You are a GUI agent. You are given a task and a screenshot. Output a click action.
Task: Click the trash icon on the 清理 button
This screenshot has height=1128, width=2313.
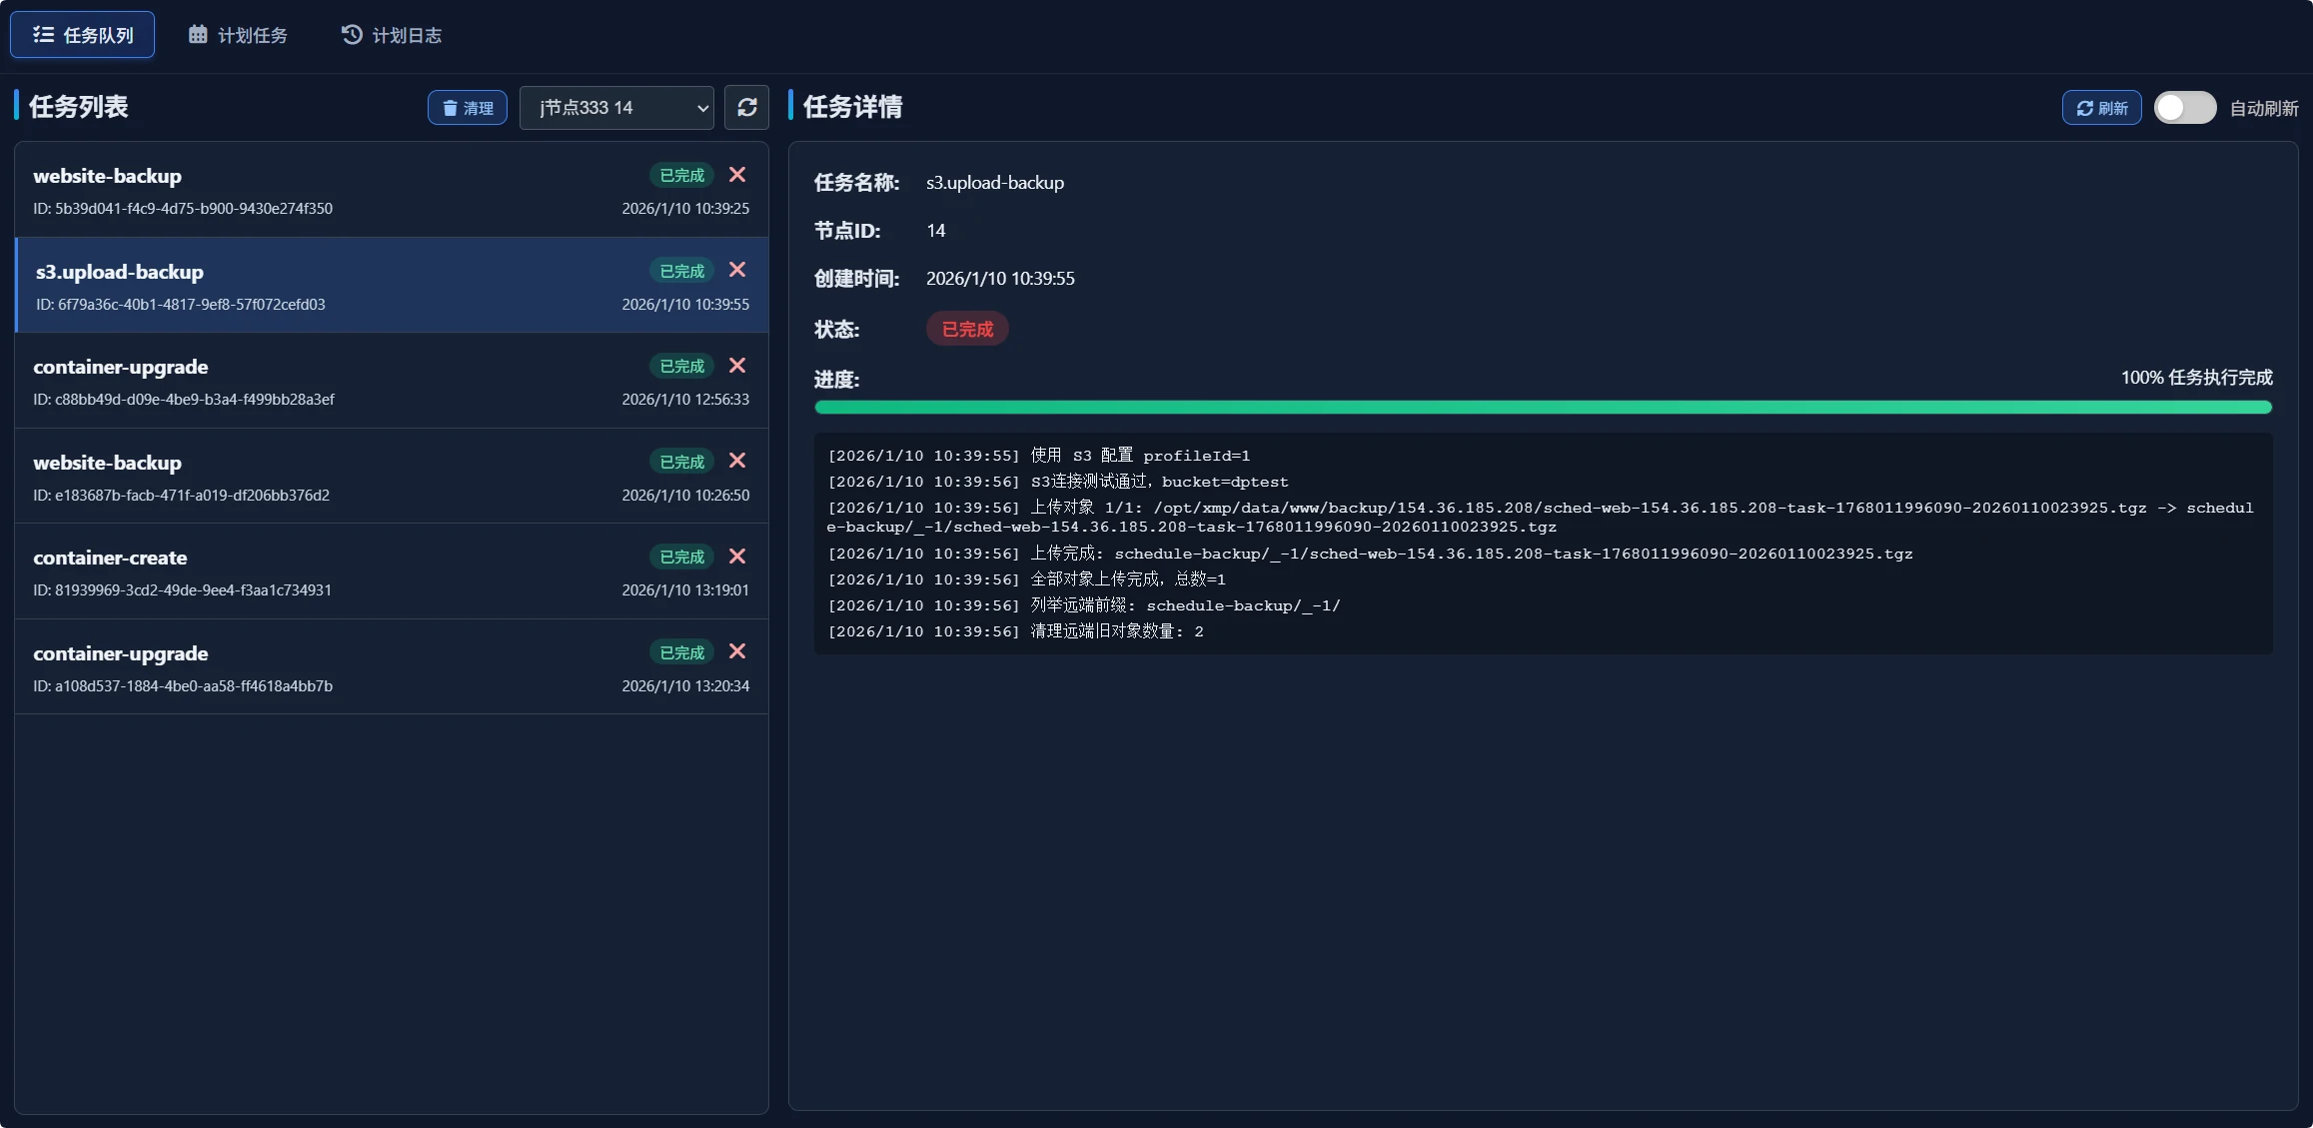(452, 107)
